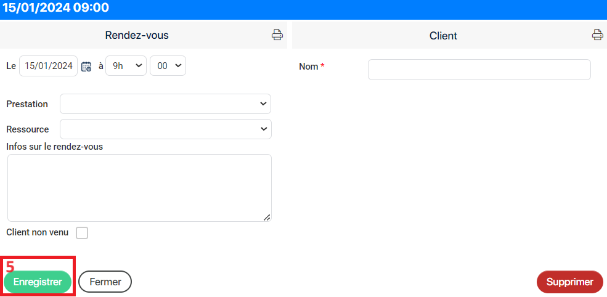Click the Nom label text
This screenshot has height=297, width=607.
(x=308, y=67)
